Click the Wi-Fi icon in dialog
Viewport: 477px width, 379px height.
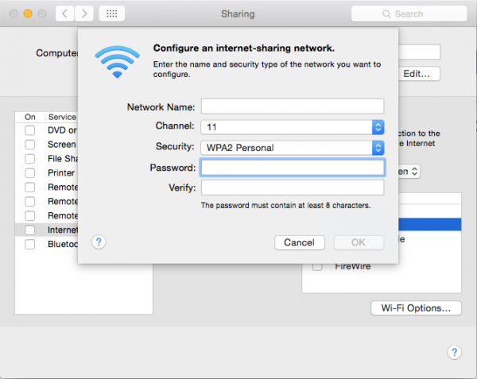[116, 61]
